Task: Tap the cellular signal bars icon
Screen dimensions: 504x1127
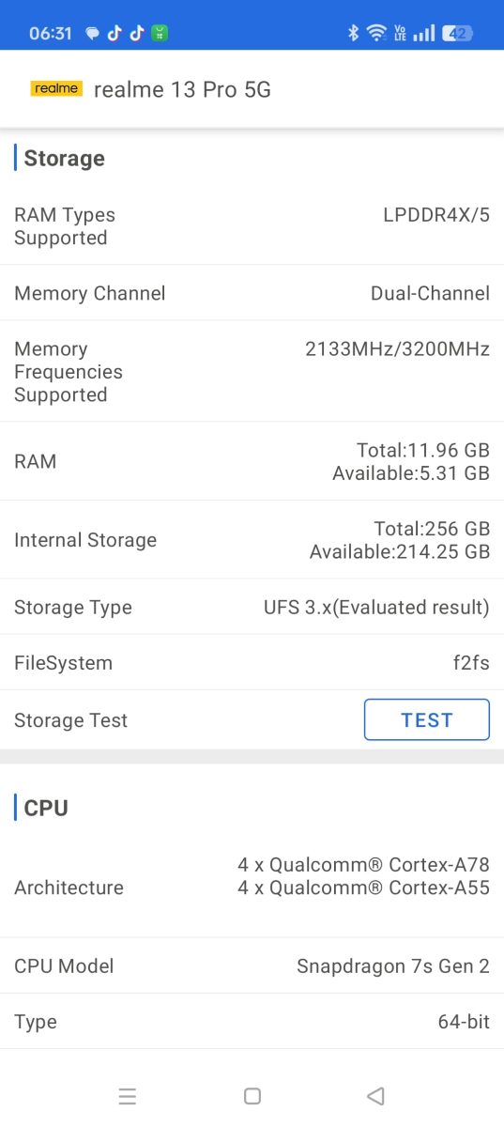Action: tap(425, 33)
